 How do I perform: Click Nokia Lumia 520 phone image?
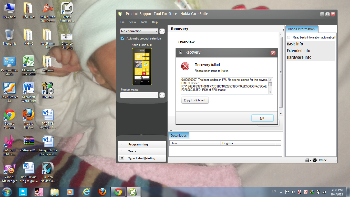pyautogui.click(x=142, y=66)
